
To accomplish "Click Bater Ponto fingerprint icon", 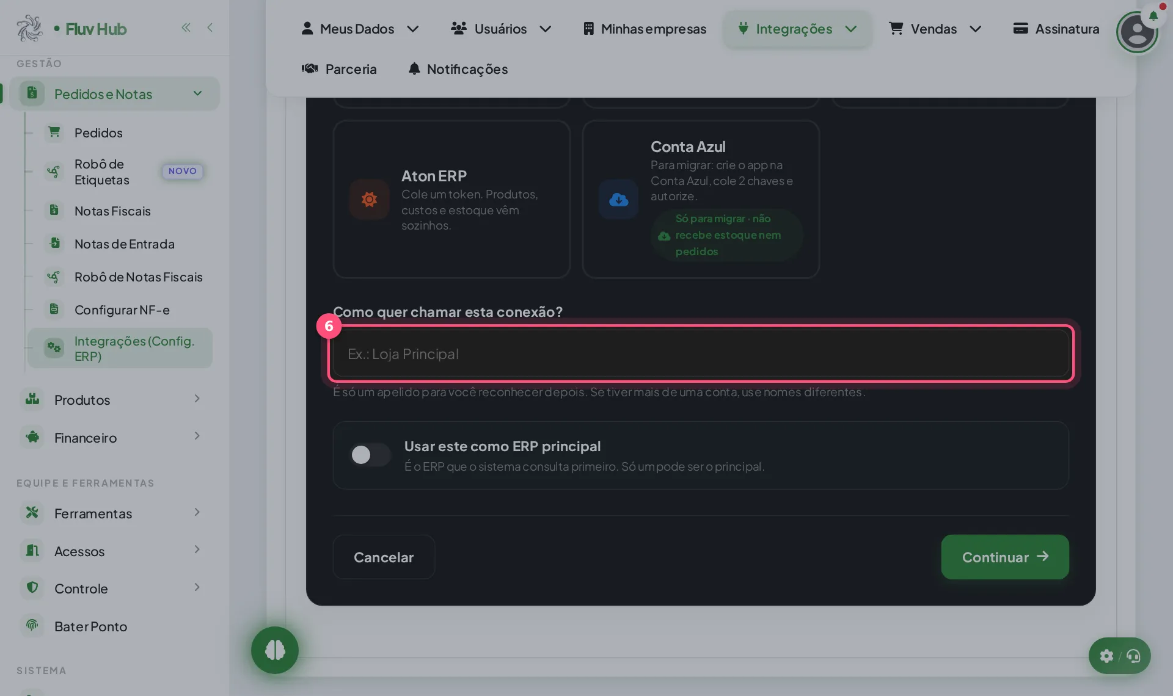I will [32, 625].
